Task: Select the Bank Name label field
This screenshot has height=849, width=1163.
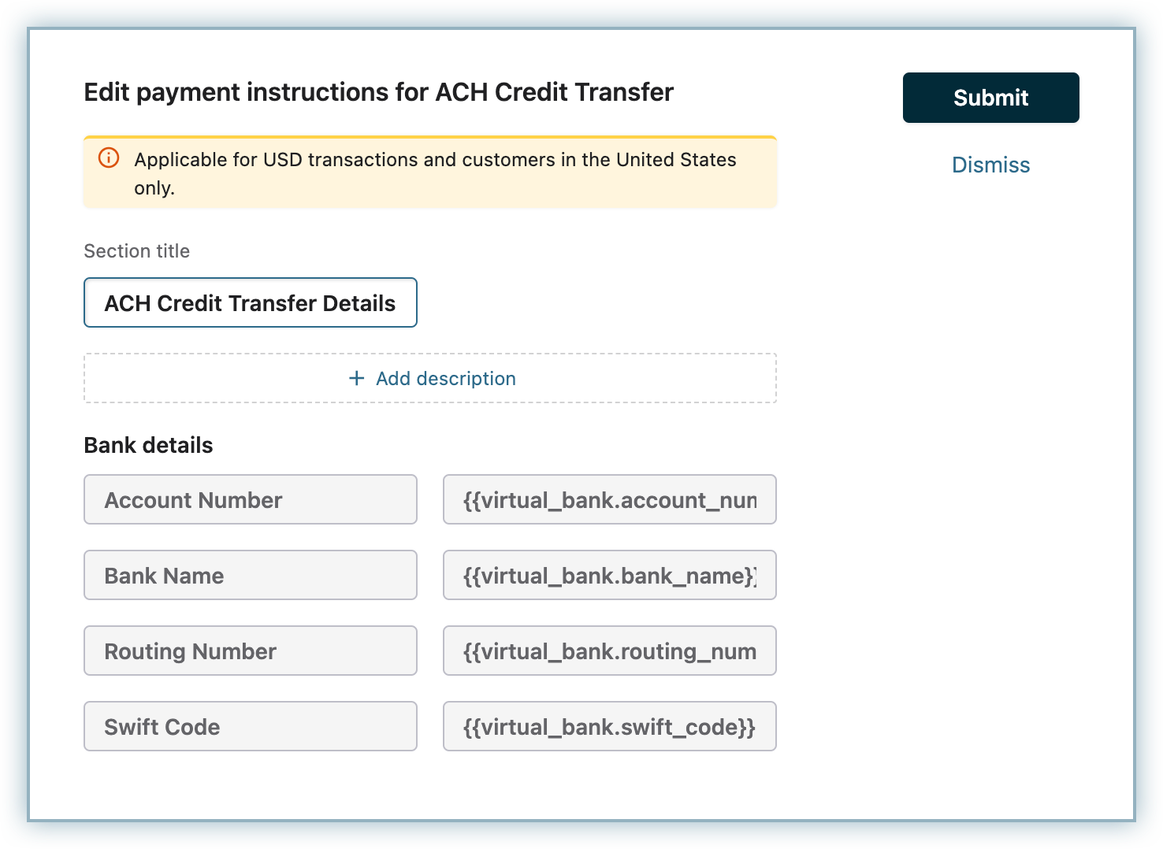Action: click(250, 576)
